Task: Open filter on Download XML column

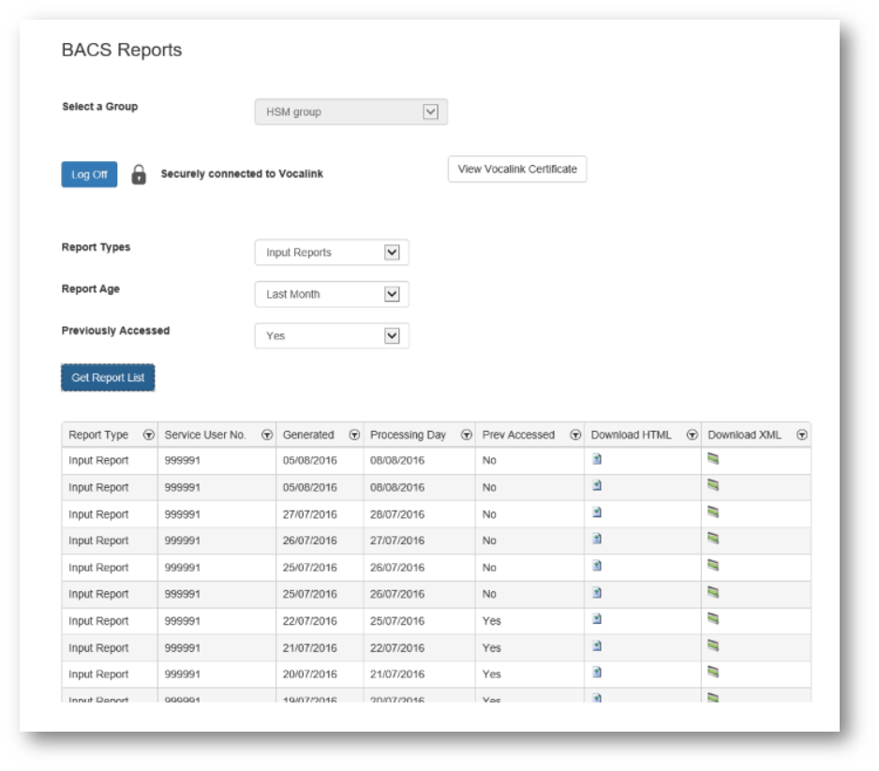Action: point(801,435)
